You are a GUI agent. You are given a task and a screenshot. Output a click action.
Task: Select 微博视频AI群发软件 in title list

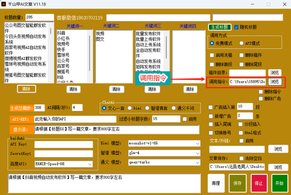[23, 58]
